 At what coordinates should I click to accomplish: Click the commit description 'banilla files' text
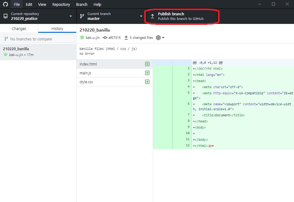108,49
